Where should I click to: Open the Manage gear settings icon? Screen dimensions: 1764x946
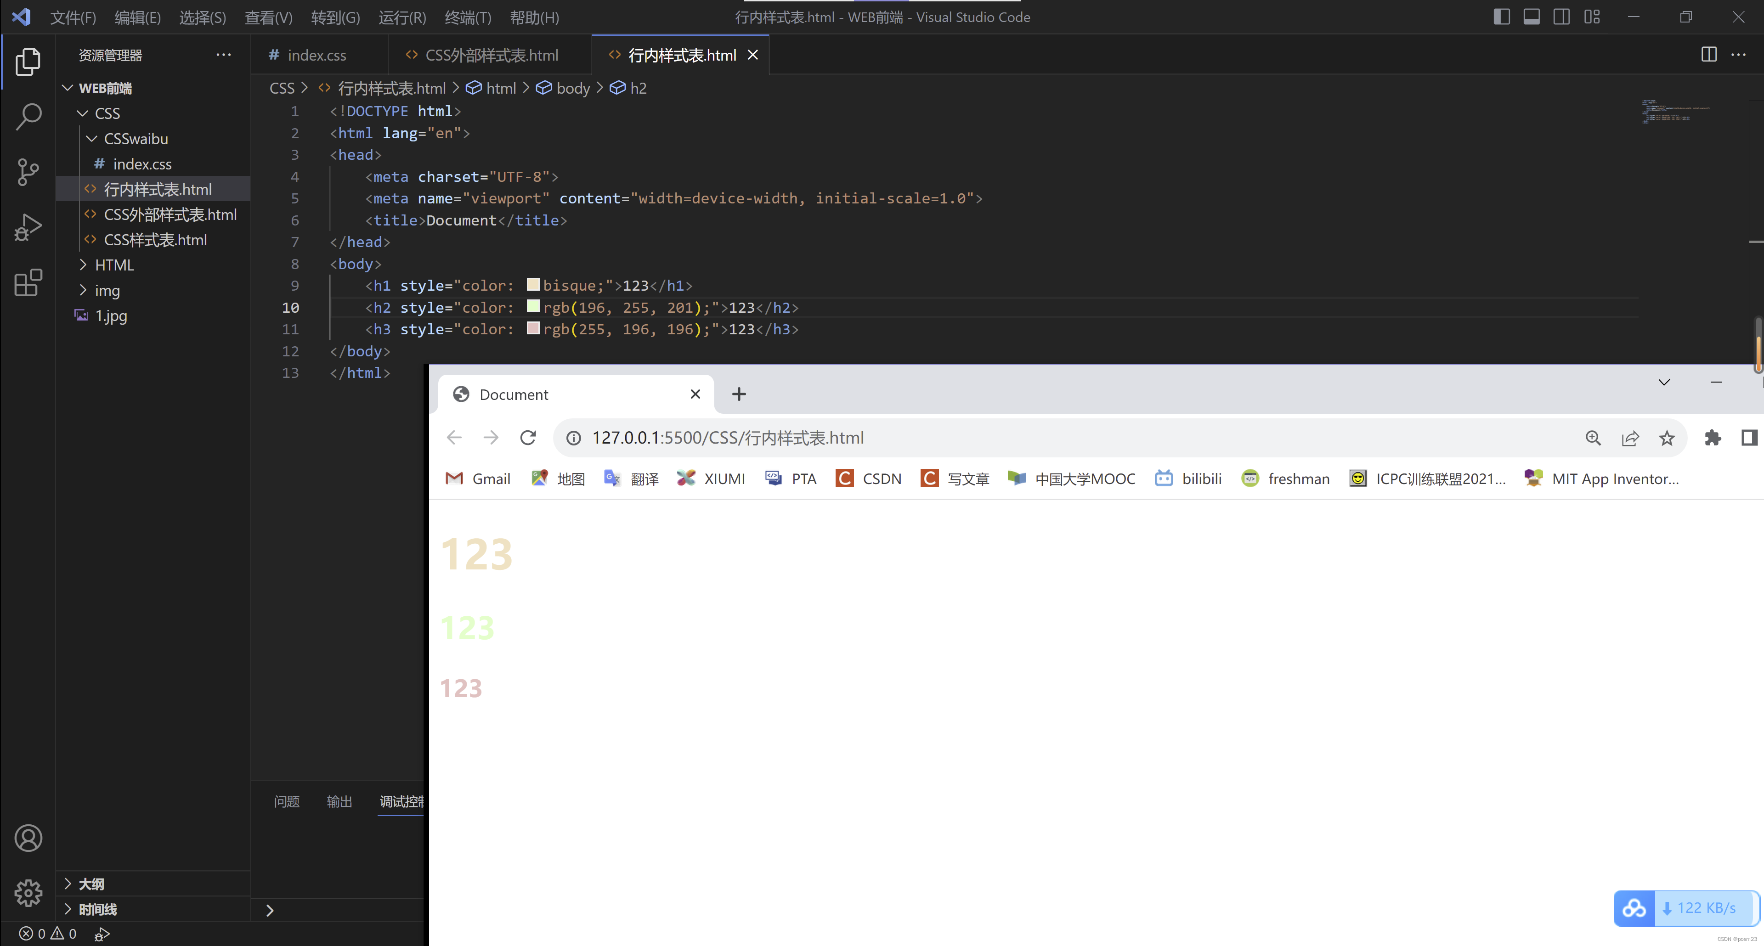click(x=28, y=893)
